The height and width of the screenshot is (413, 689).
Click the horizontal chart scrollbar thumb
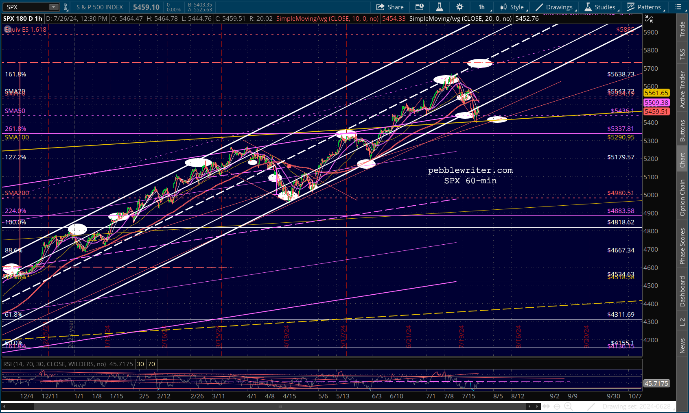pyautogui.click(x=280, y=406)
